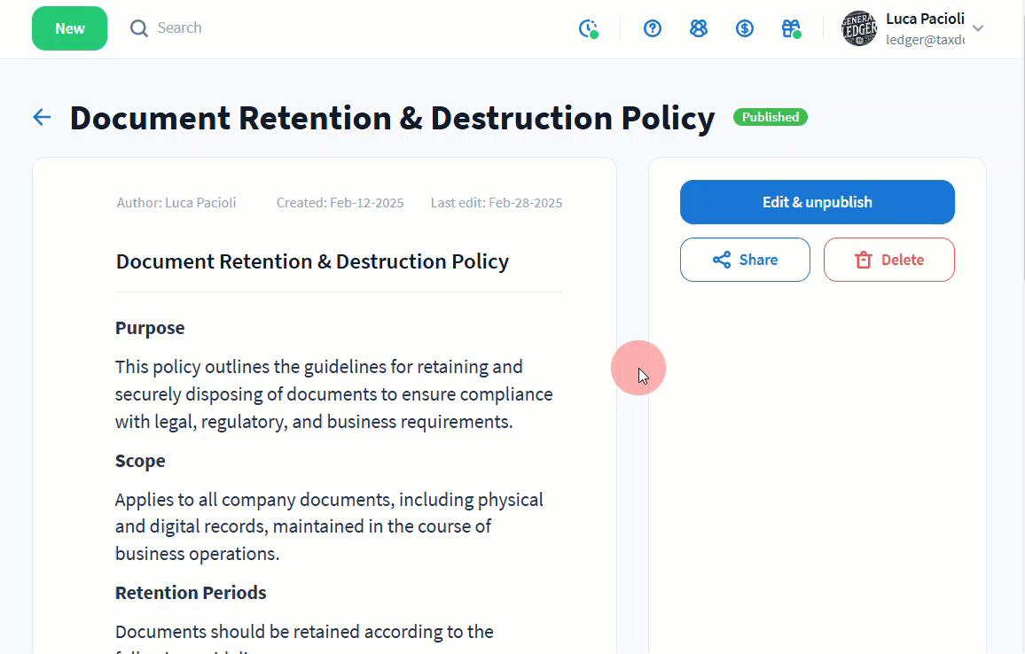Click the green New button
Screen dimensions: 1025x654
pyautogui.click(x=69, y=28)
